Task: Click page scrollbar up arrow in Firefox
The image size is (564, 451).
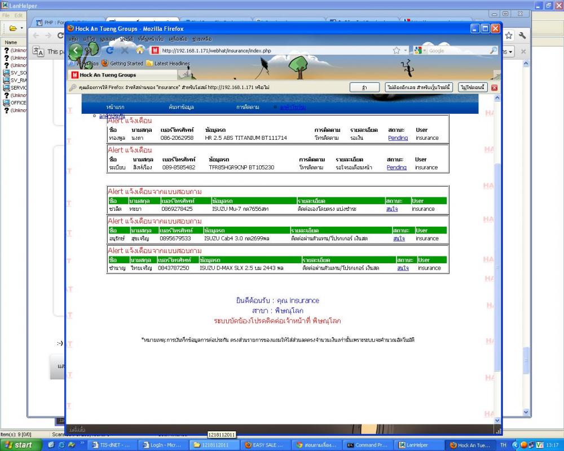Action: [x=497, y=98]
